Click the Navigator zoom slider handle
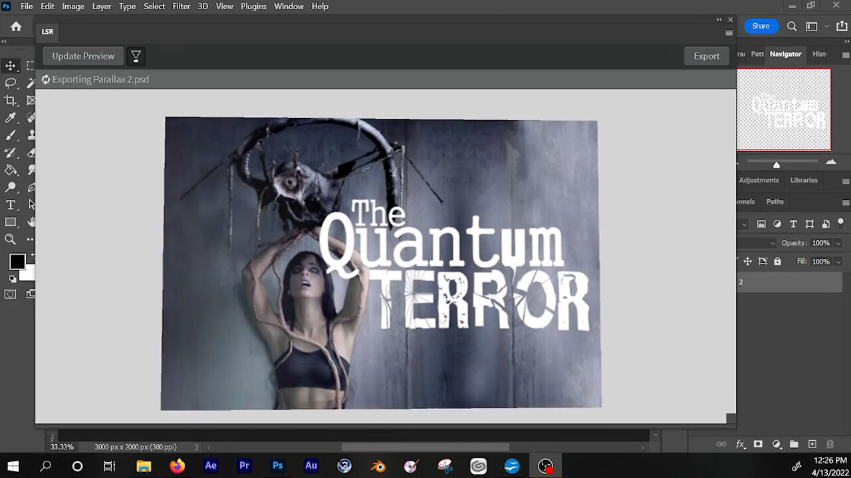 coord(777,164)
